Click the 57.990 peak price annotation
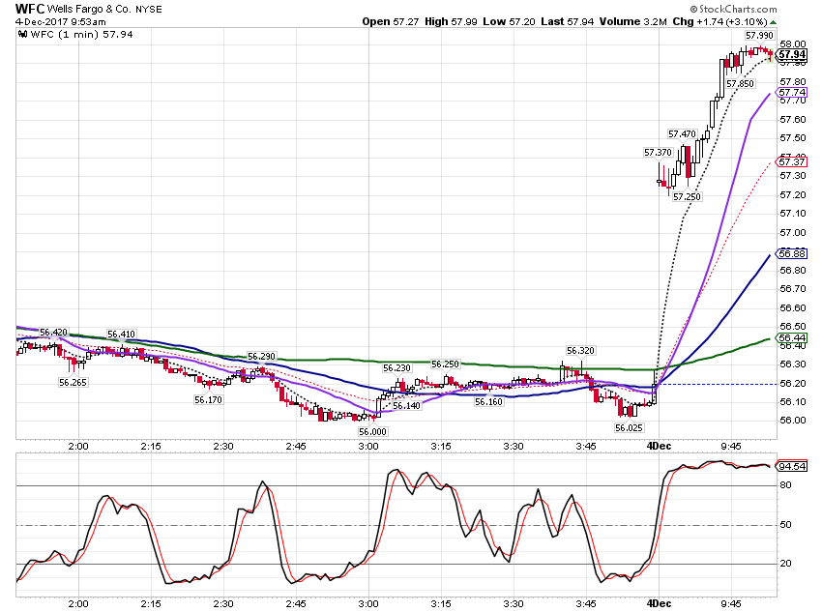The width and height of the screenshot is (822, 612). coord(759,35)
